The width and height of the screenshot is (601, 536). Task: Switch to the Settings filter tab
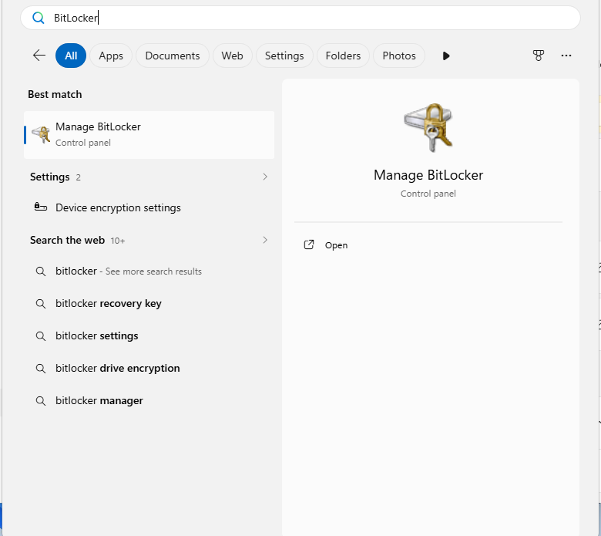tap(284, 56)
